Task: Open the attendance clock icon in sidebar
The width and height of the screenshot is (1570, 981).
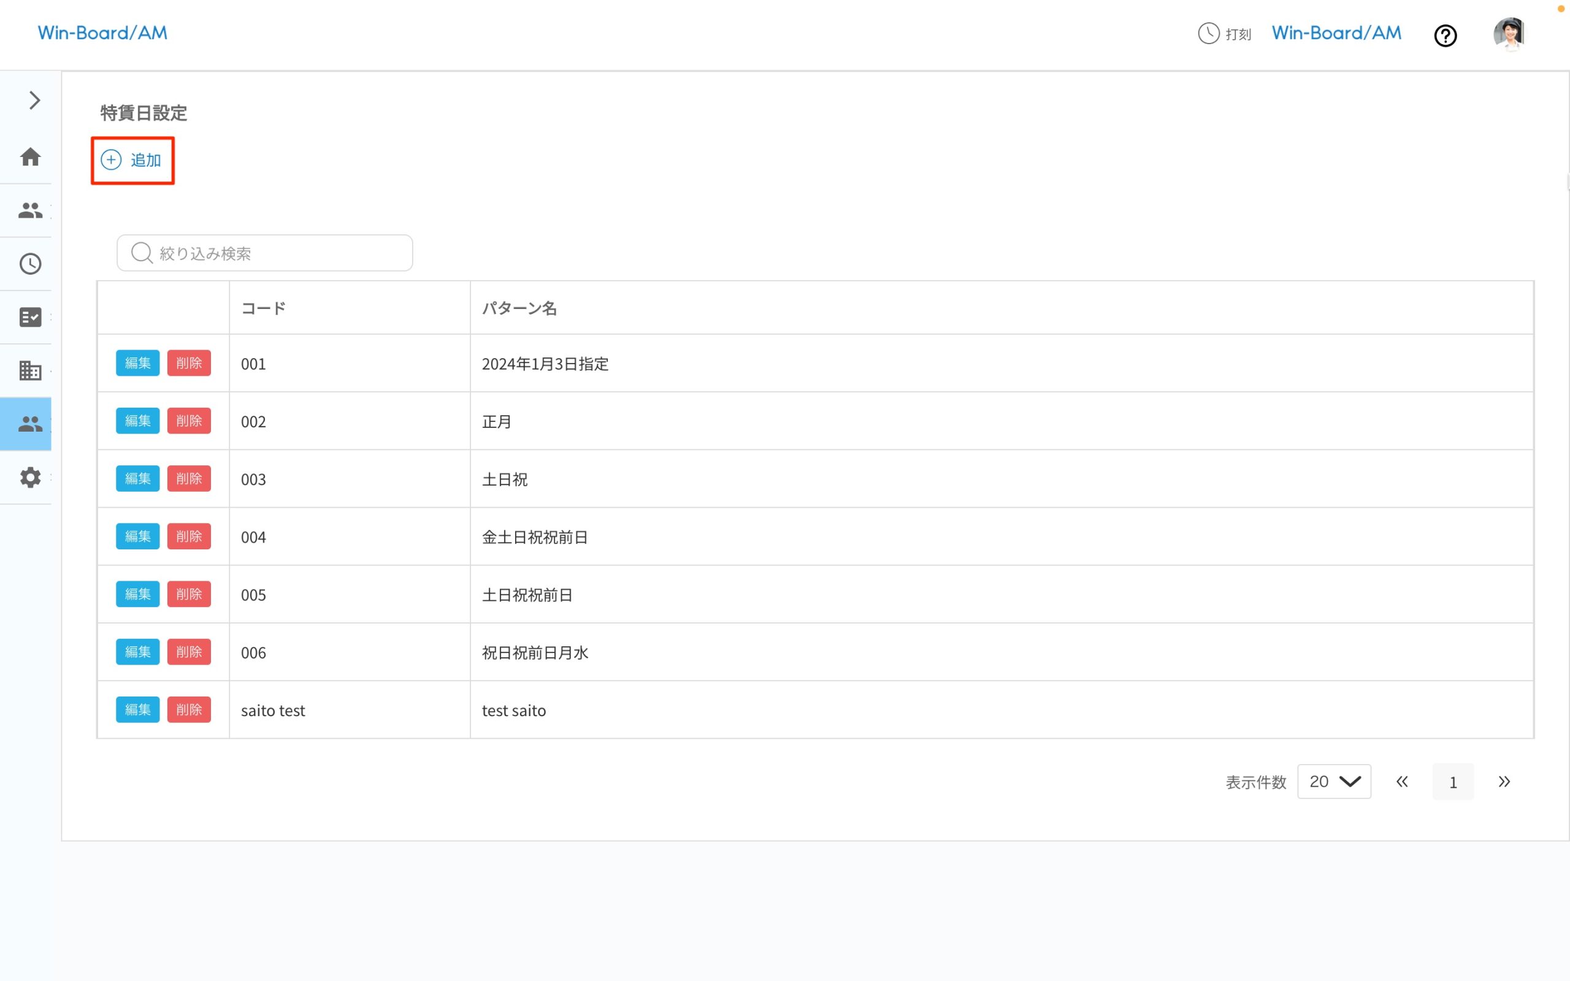Action: 29,264
